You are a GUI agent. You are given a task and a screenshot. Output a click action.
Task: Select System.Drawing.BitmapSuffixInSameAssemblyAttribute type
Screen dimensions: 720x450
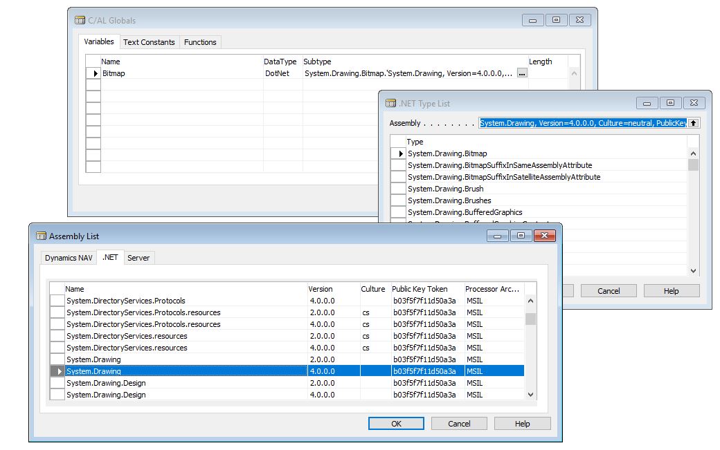click(x=546, y=165)
